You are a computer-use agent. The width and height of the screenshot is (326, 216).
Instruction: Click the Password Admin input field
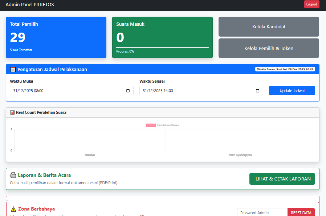click(x=262, y=212)
